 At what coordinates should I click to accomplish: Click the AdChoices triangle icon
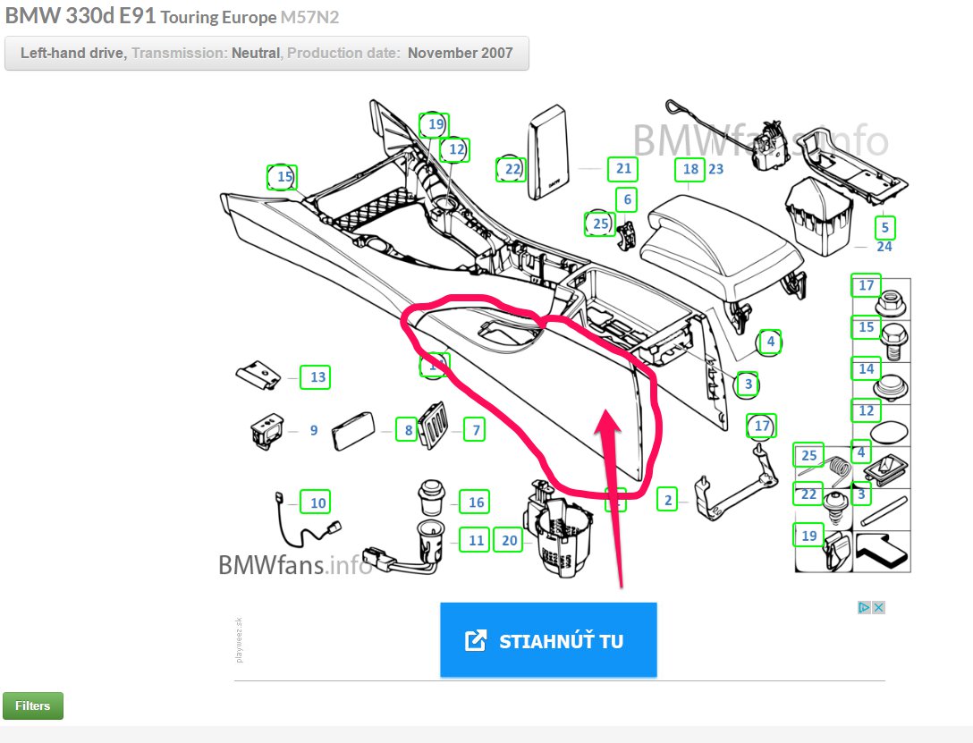[865, 608]
